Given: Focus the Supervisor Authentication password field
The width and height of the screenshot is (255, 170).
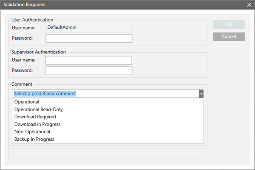Looking at the screenshot, I should (x=89, y=70).
